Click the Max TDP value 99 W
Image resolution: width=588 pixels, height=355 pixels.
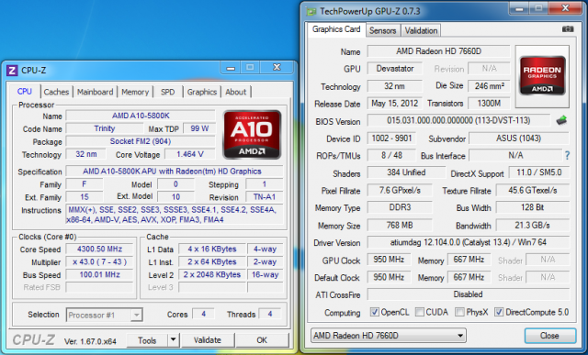pyautogui.click(x=199, y=128)
